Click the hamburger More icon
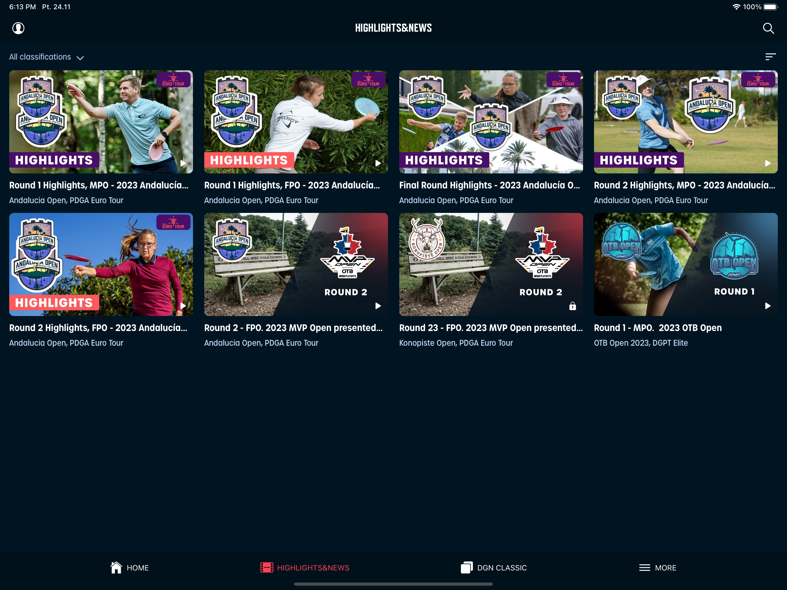This screenshot has width=787, height=590. click(x=644, y=568)
